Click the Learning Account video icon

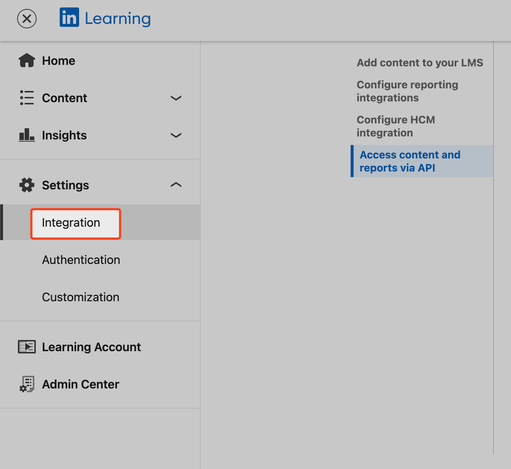[27, 347]
